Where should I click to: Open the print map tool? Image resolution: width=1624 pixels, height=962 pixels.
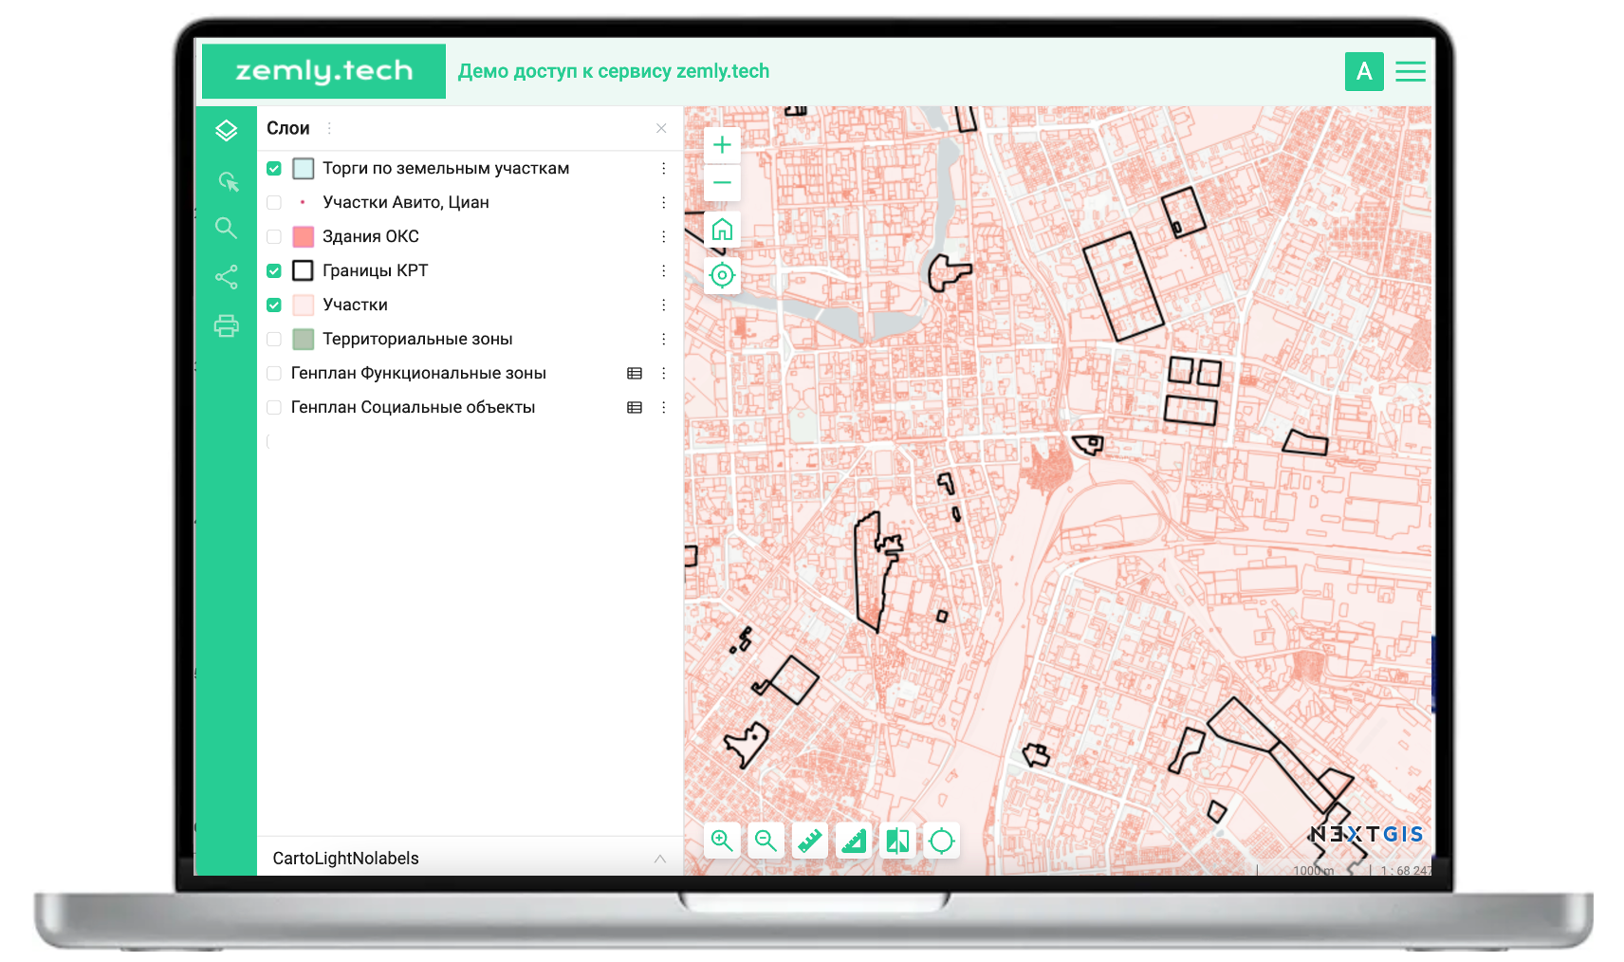click(x=226, y=326)
